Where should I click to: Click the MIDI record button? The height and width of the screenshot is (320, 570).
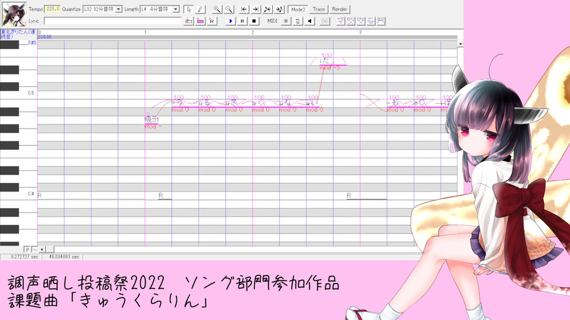click(x=286, y=21)
